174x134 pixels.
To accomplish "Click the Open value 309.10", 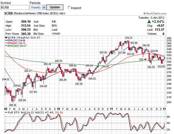I will 26,21.
